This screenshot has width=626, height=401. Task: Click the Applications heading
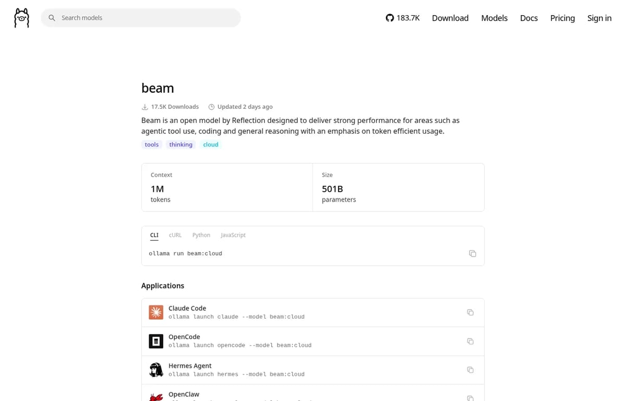point(163,285)
